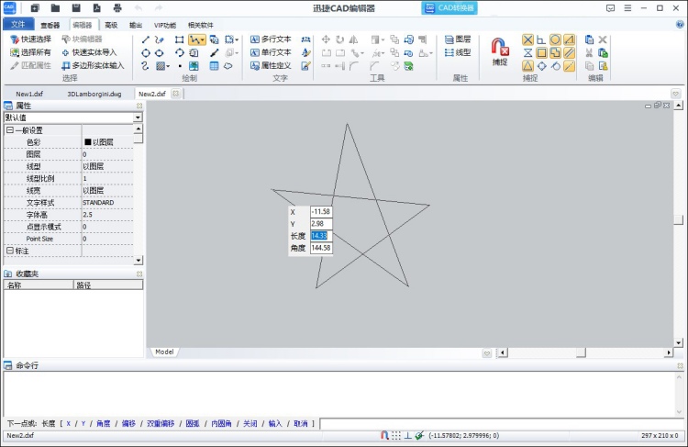Toggle snap magnet in status bar
Image resolution: width=688 pixels, height=447 pixels.
tap(384, 435)
